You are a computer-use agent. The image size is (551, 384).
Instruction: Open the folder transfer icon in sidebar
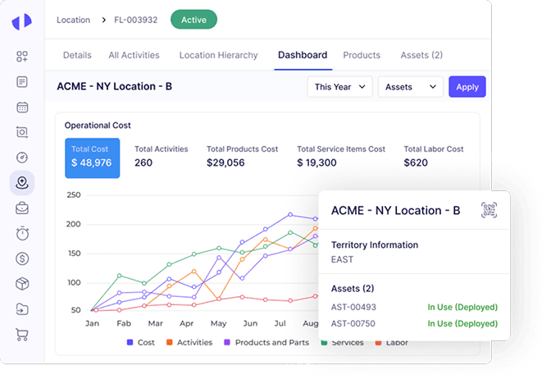tap(22, 309)
